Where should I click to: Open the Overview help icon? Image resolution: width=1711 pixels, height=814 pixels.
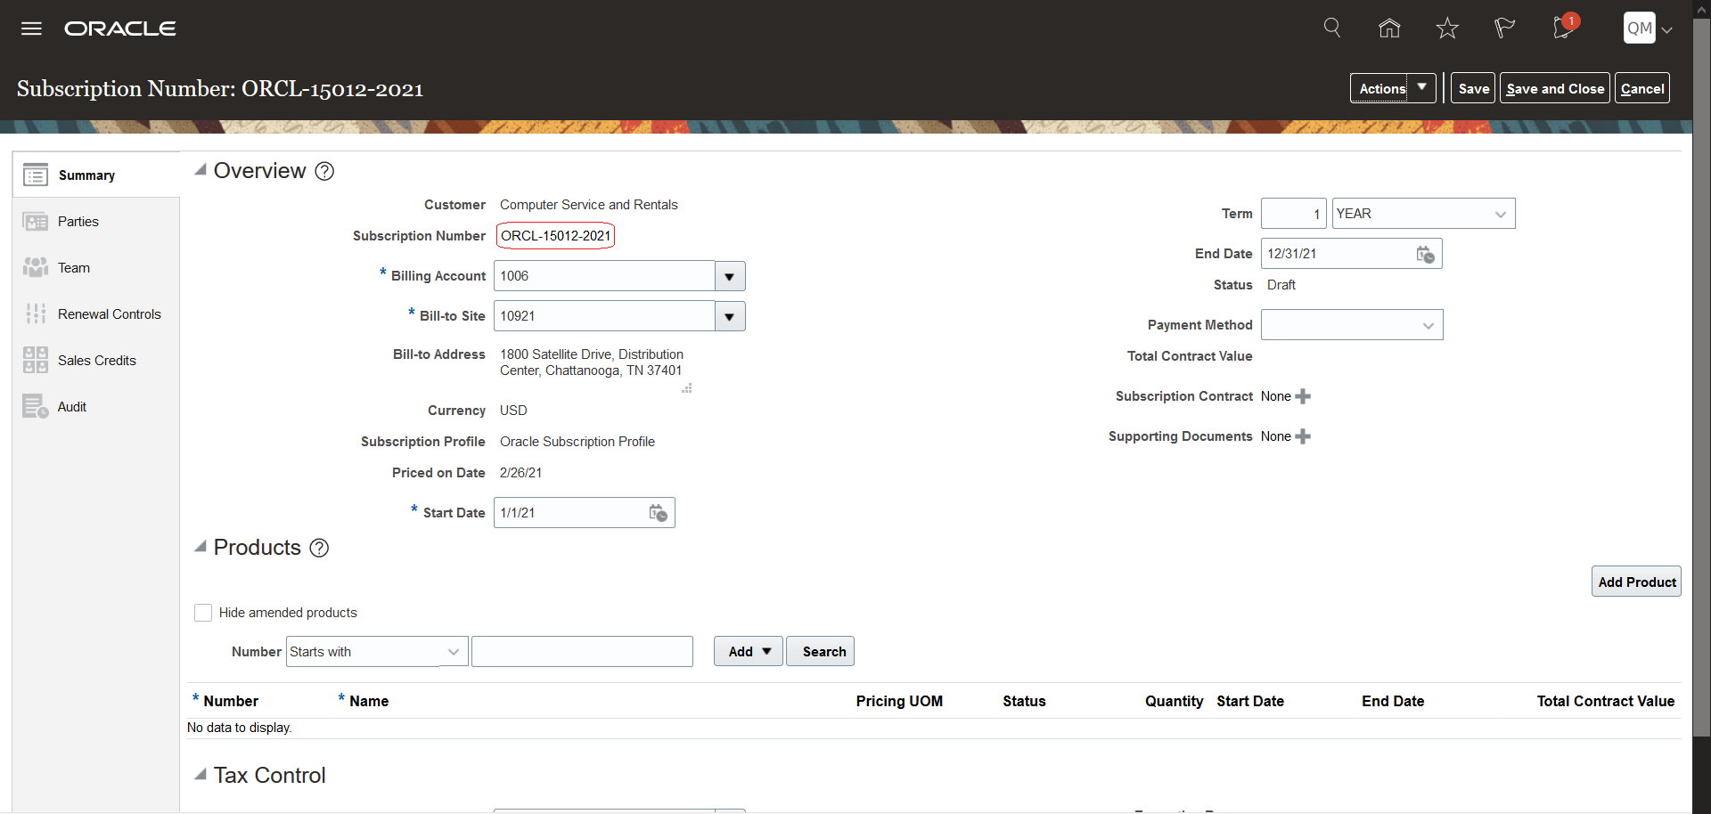tap(325, 171)
